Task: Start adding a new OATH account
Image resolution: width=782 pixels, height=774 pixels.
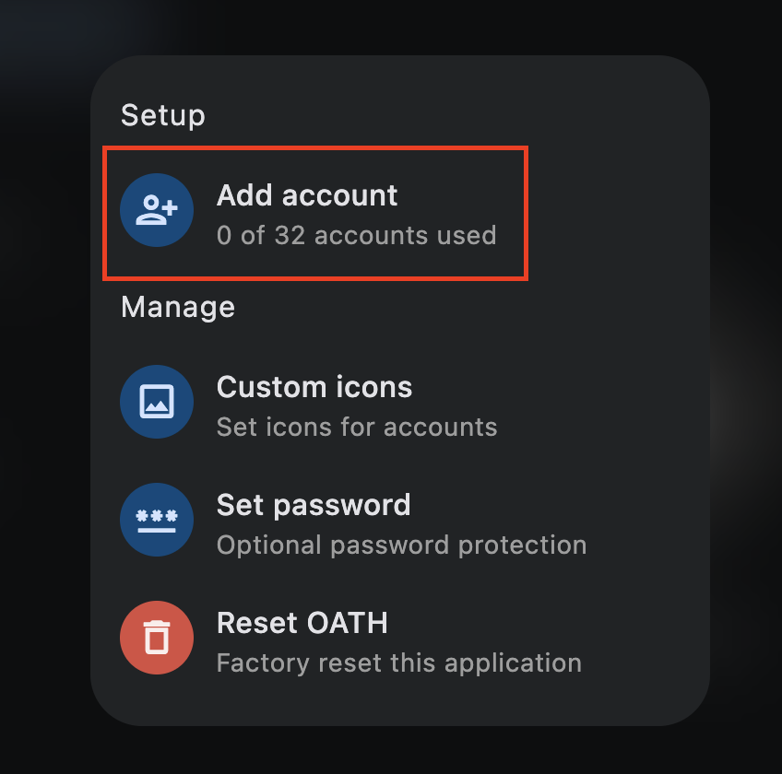Action: click(x=315, y=214)
